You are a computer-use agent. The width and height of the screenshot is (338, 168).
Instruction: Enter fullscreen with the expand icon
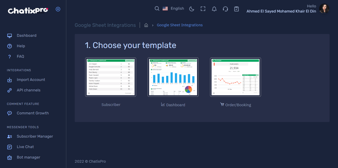tap(203, 9)
